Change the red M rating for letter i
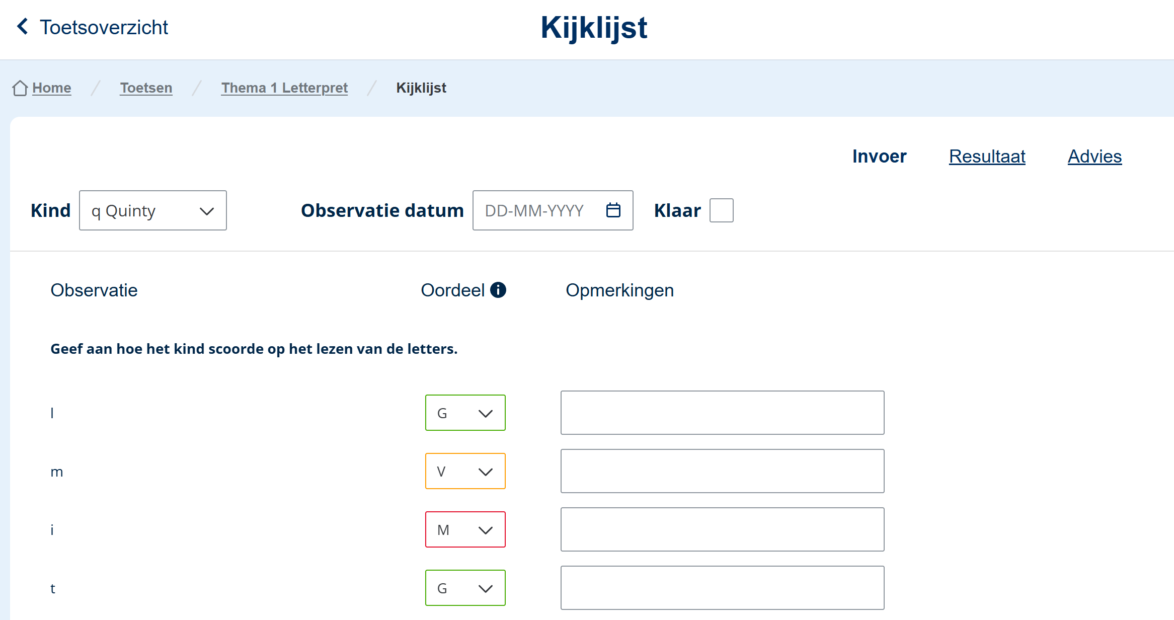This screenshot has width=1174, height=620. [465, 530]
